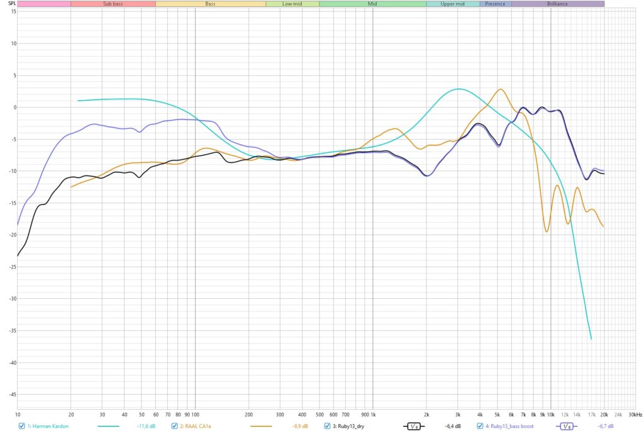Toggle the Harman Kardon trace checkbox

click(22, 426)
